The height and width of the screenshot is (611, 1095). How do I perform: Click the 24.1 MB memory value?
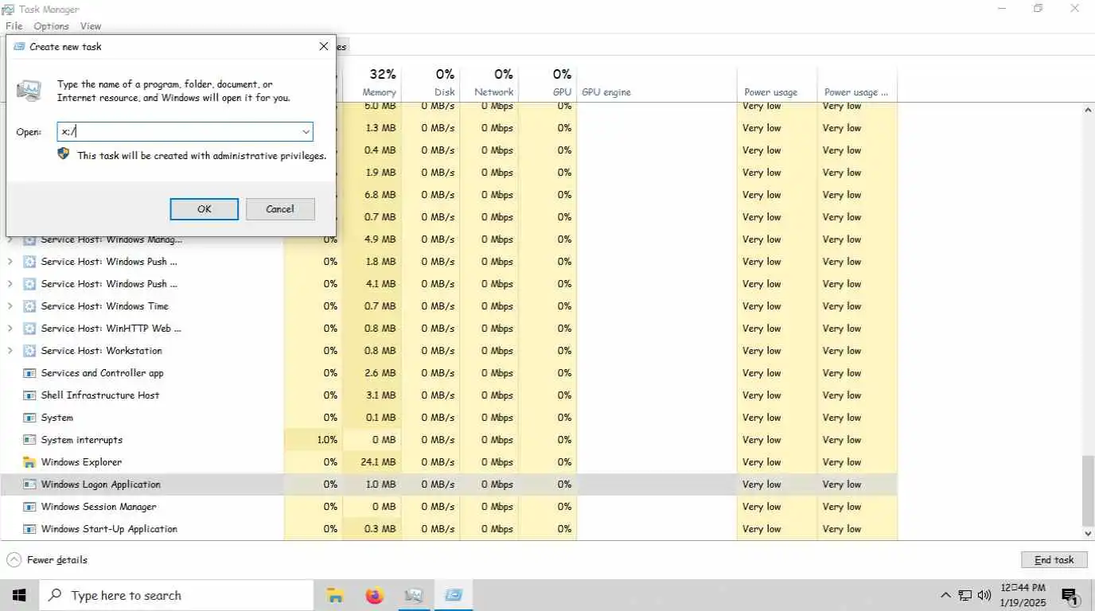tap(378, 462)
